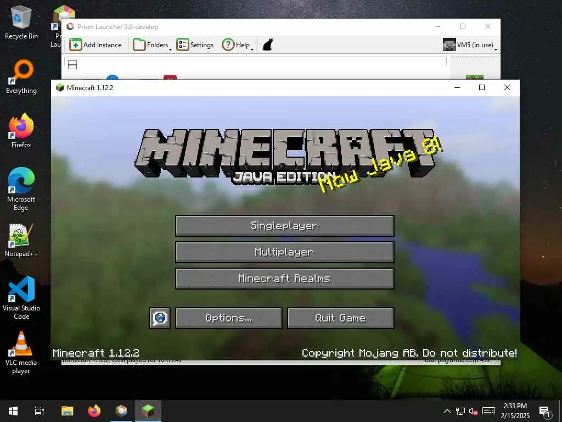
Task: Open muted volume tray icon
Action: 474,411
